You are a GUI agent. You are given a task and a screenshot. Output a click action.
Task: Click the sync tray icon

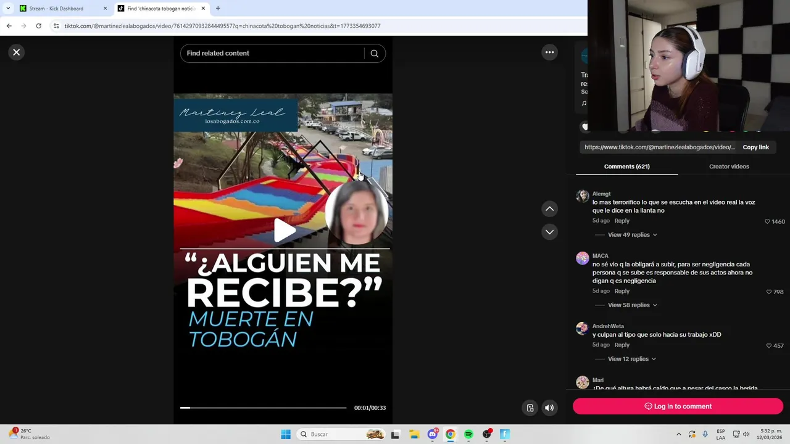(x=692, y=434)
